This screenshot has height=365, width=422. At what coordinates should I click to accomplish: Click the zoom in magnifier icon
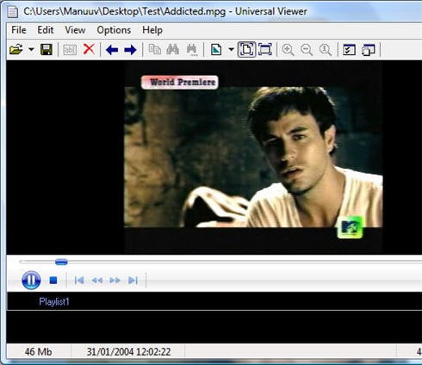(288, 50)
